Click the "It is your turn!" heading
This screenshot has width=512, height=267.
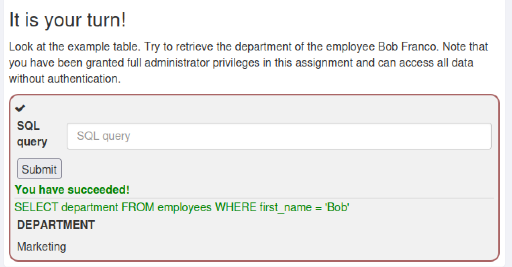(x=67, y=20)
